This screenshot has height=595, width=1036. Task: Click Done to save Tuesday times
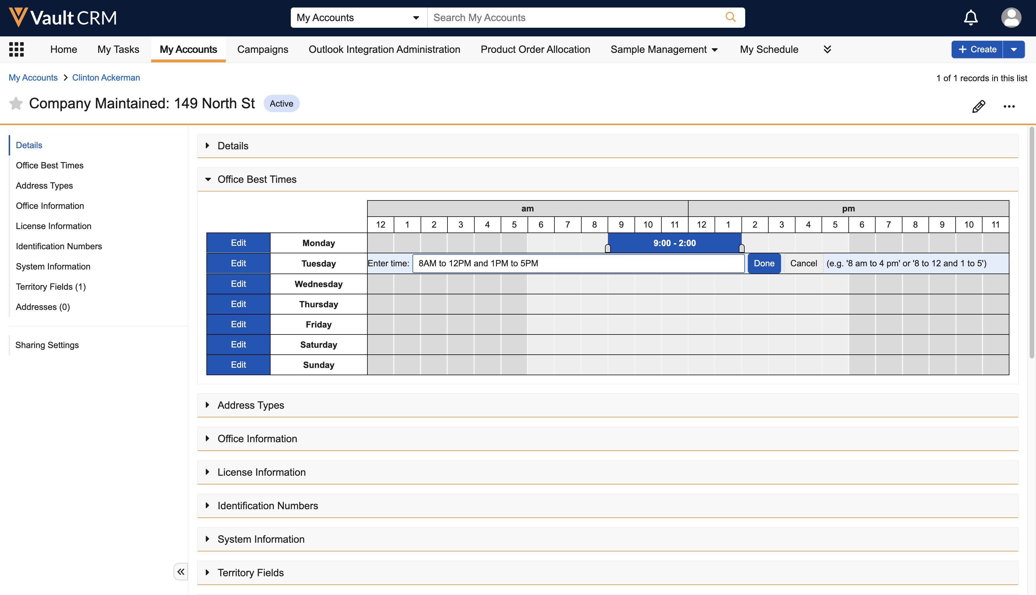(x=764, y=264)
